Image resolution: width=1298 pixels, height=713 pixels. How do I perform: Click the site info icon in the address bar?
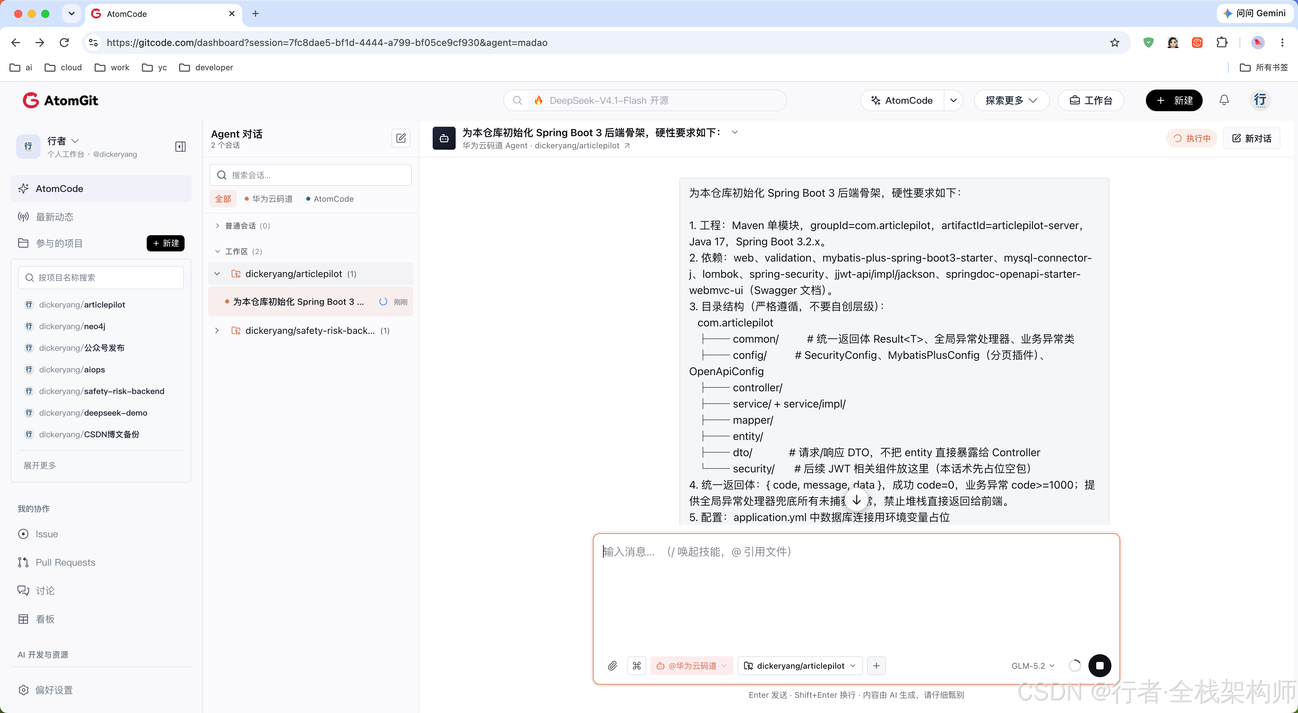click(x=93, y=43)
